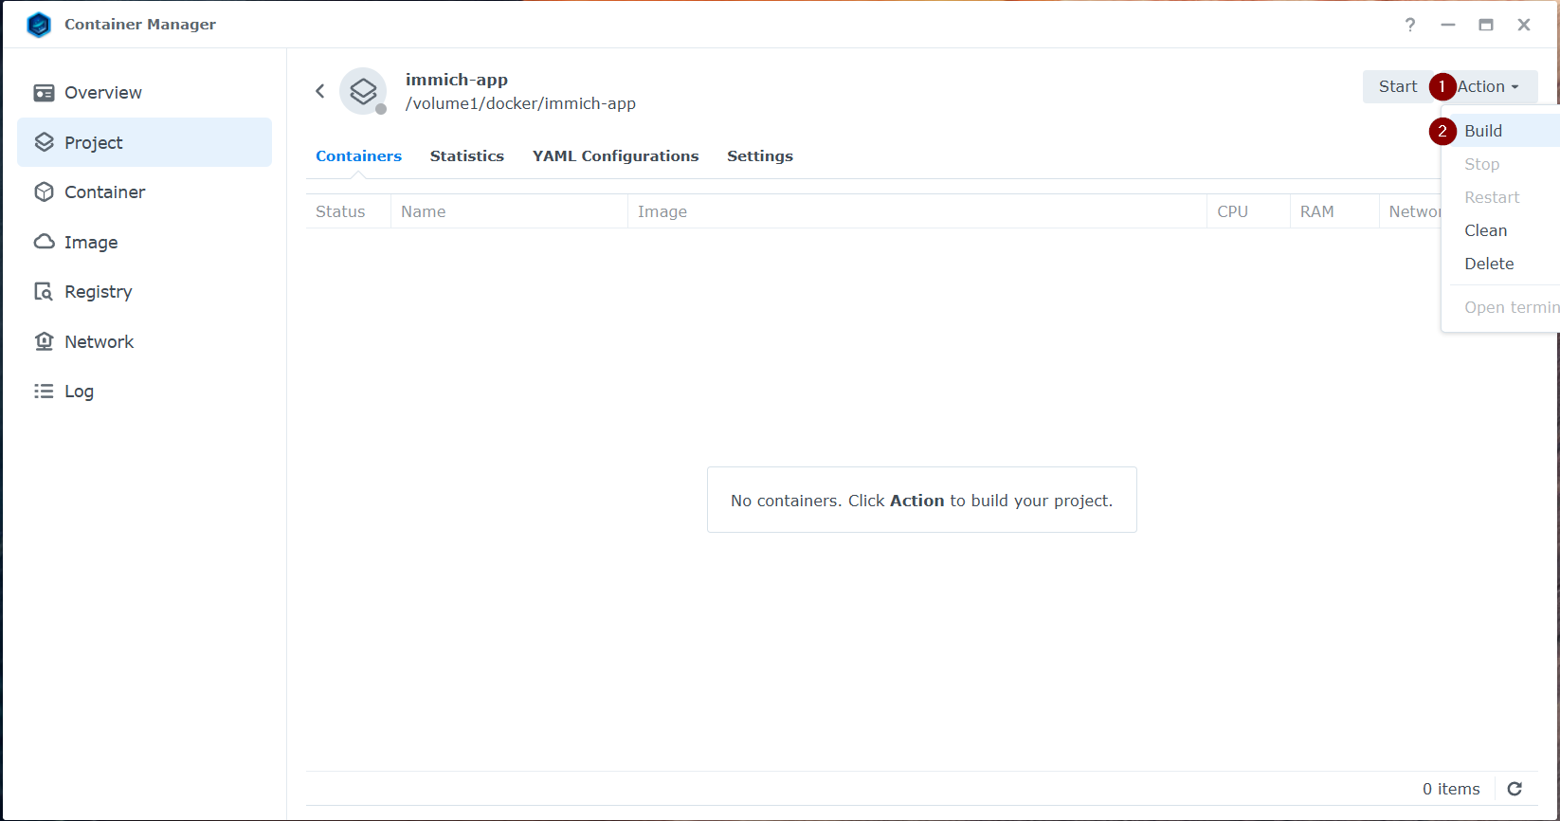The image size is (1560, 821).
Task: Maximize the Container Manager window
Action: (1486, 25)
